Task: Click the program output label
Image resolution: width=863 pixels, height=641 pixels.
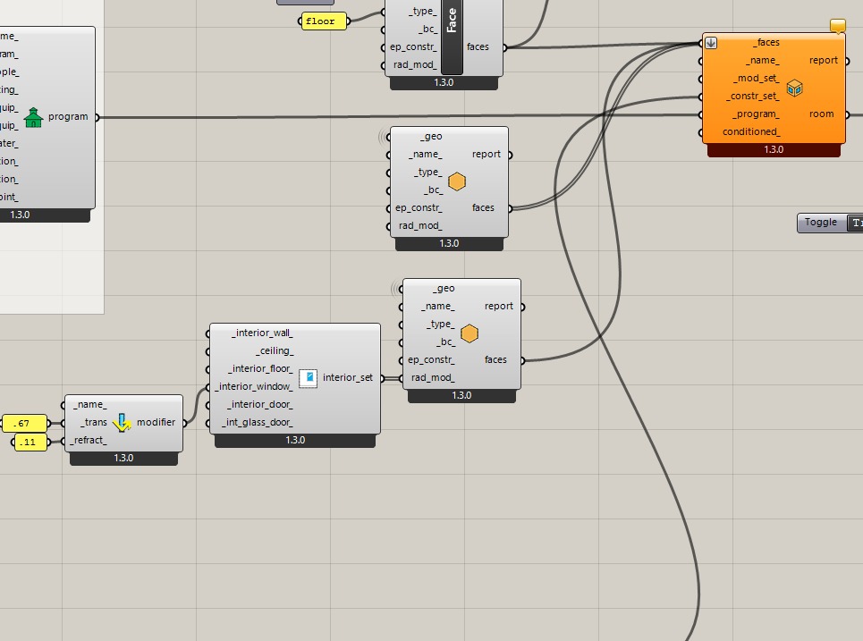Action: pos(68,116)
